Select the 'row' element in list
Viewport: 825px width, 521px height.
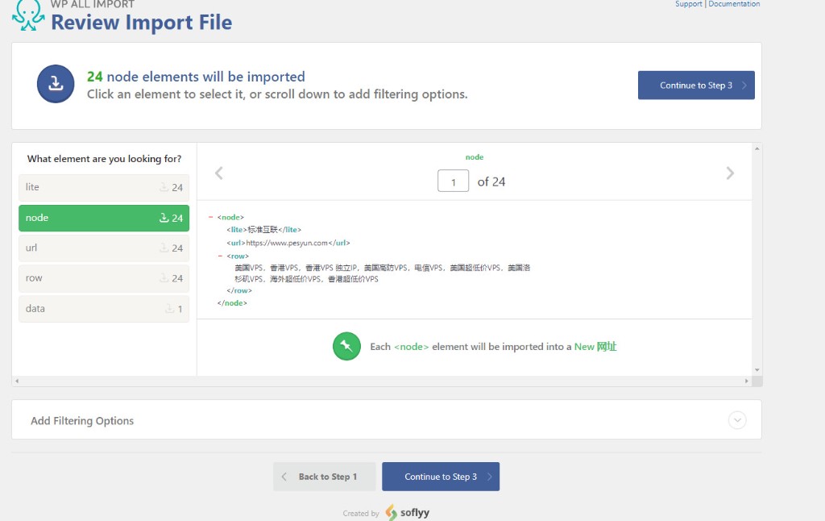[103, 278]
